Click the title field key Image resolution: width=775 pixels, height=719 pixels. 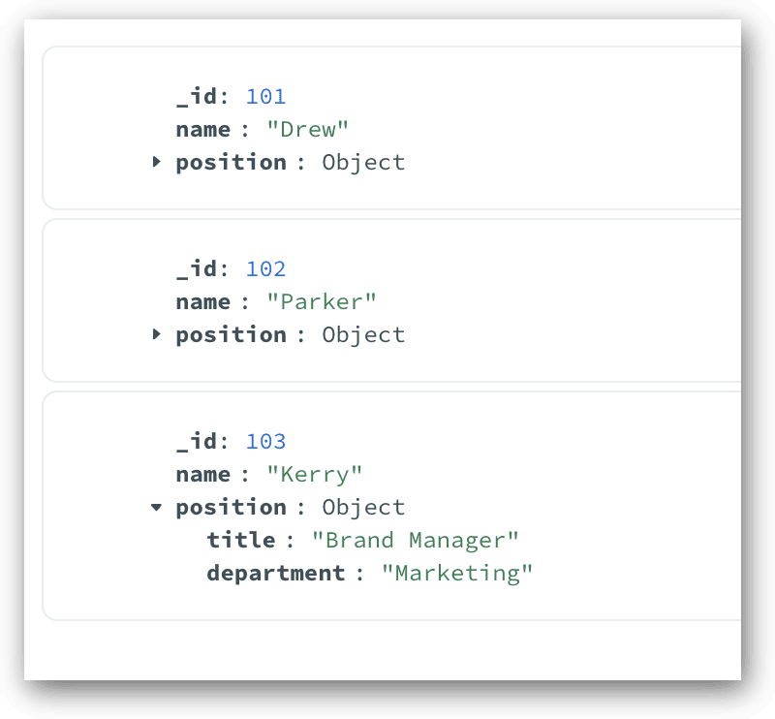[x=241, y=540]
